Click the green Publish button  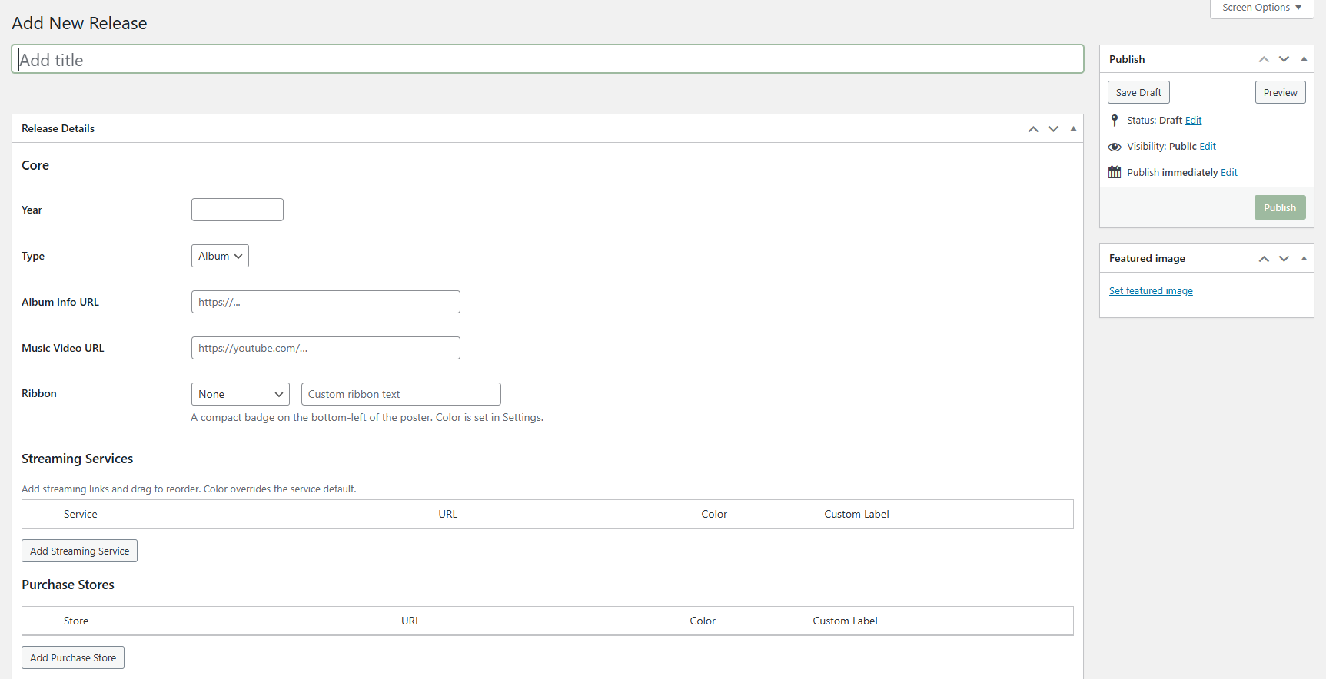point(1279,207)
